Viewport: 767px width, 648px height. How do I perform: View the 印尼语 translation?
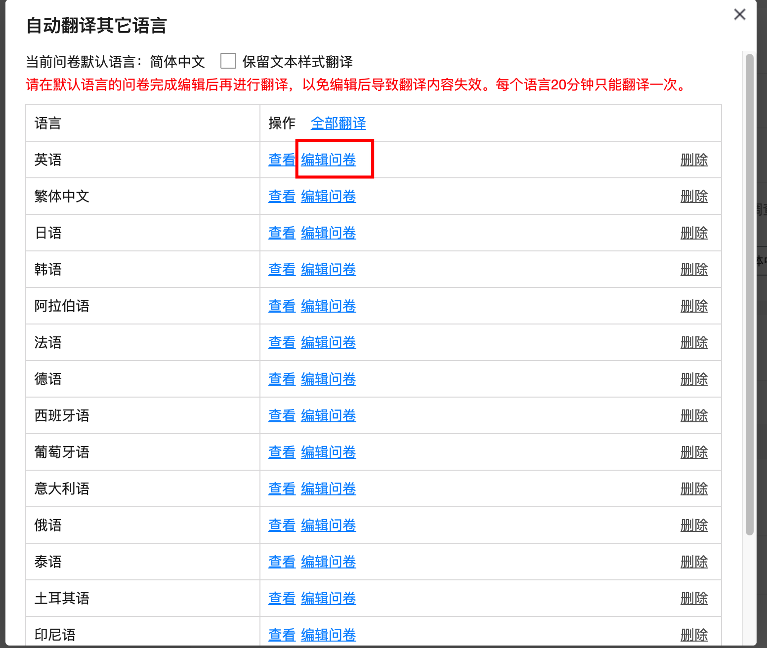pyautogui.click(x=282, y=635)
